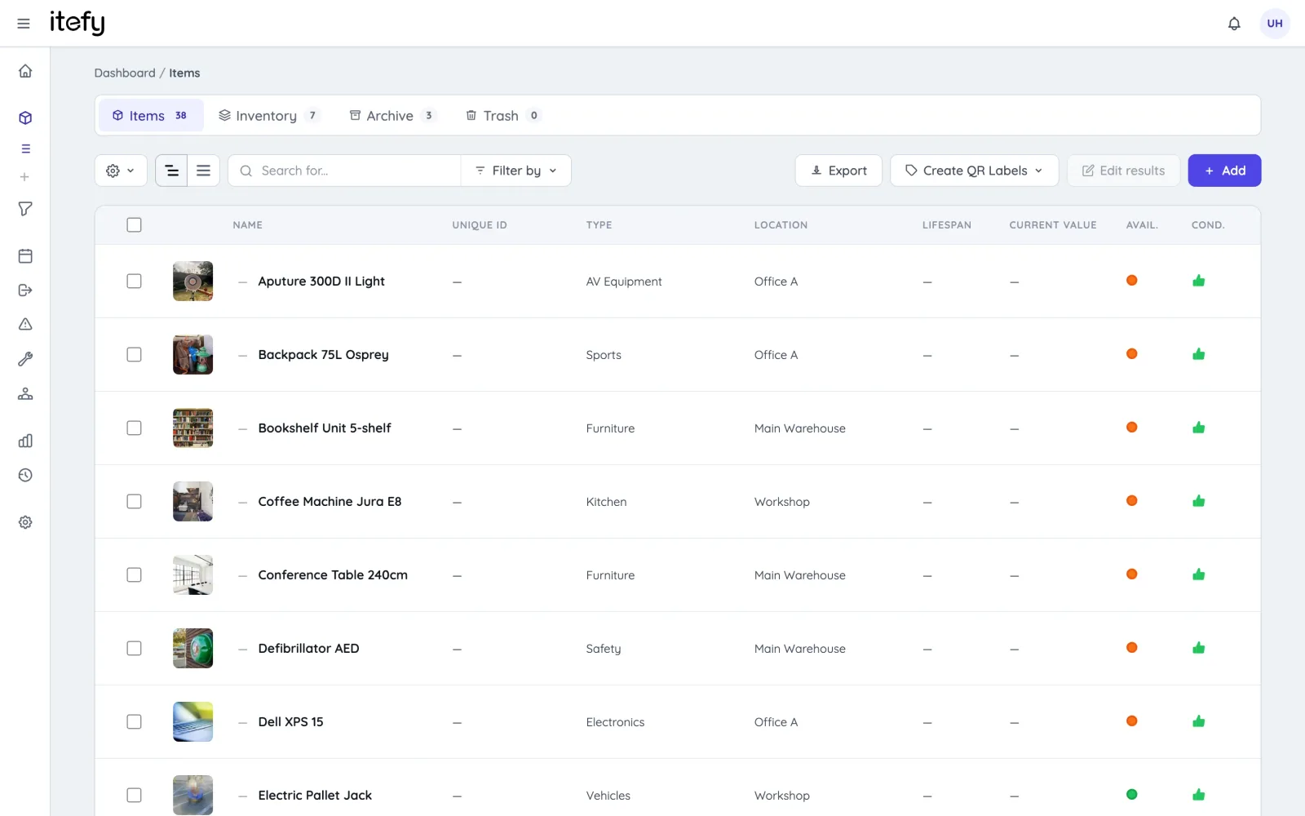Viewport: 1305px width, 816px height.
Task: Click green availability dot for Electric Pallet Jack
Action: point(1131,795)
